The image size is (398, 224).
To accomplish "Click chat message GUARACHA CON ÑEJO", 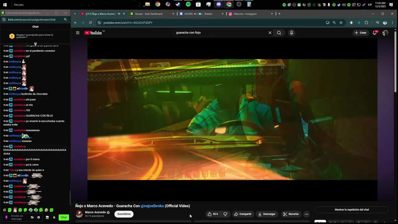I will (39, 116).
